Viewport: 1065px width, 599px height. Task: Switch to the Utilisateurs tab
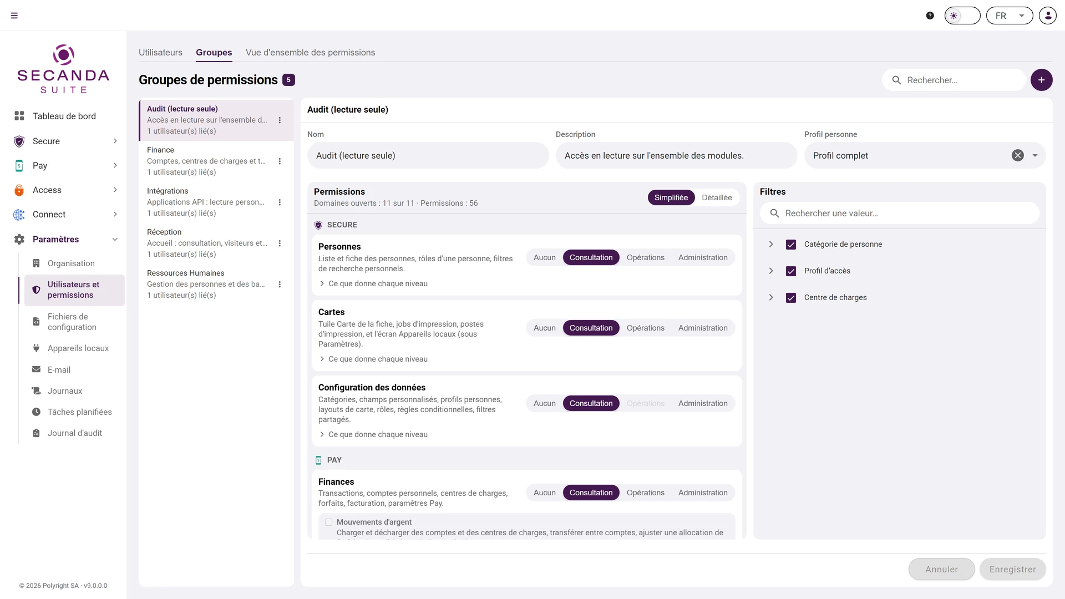pyautogui.click(x=160, y=52)
